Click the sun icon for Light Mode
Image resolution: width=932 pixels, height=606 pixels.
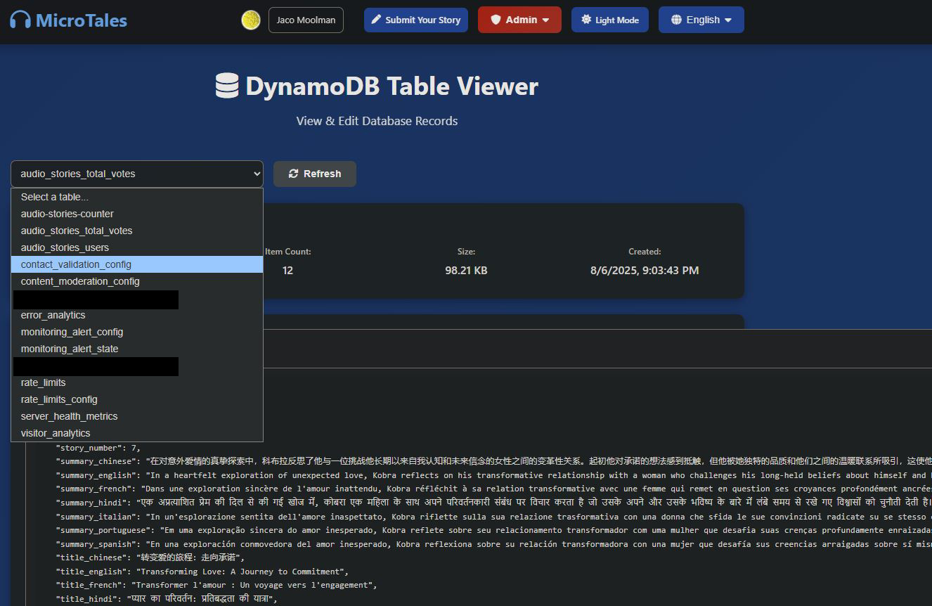[x=586, y=20]
